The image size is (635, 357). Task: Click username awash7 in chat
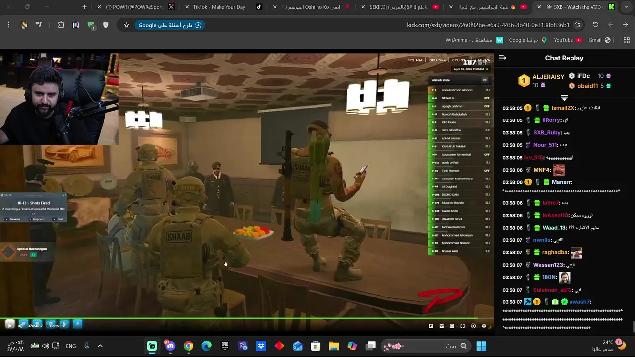pos(580,302)
